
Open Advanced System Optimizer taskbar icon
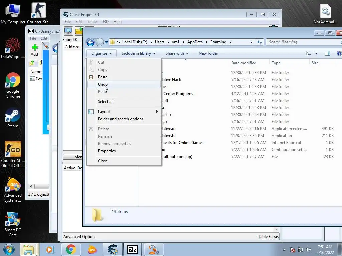[x=92, y=249]
